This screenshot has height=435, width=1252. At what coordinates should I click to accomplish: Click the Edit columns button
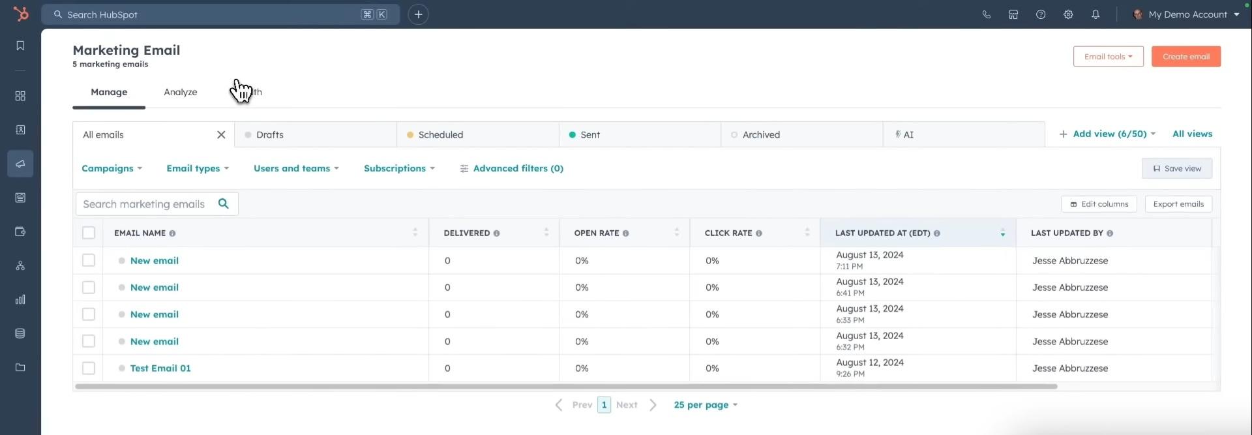click(x=1099, y=204)
